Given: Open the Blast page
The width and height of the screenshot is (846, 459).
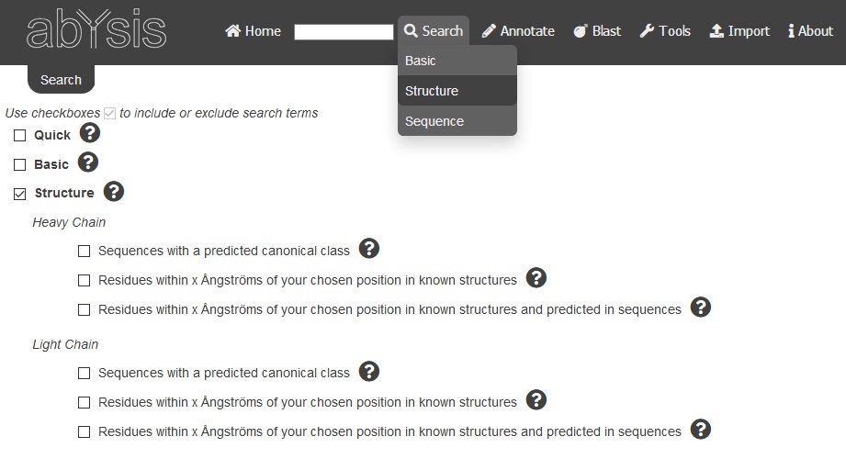Looking at the screenshot, I should click(x=597, y=30).
